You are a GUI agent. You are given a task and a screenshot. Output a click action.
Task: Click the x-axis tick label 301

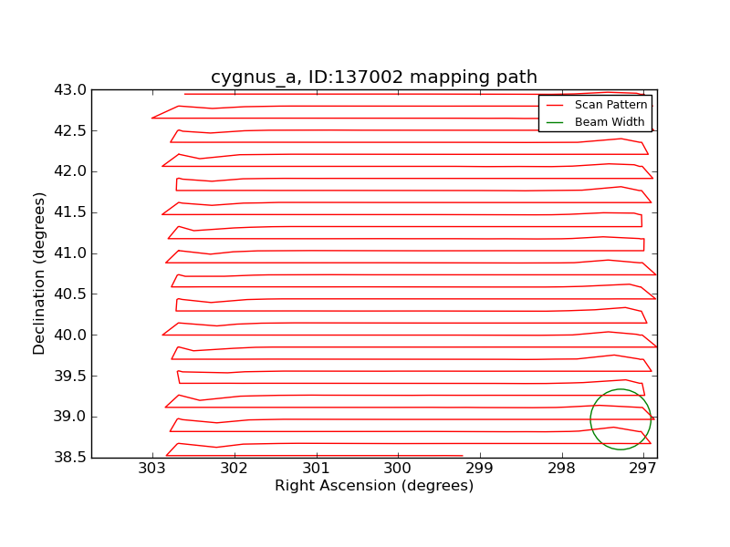coord(316,468)
